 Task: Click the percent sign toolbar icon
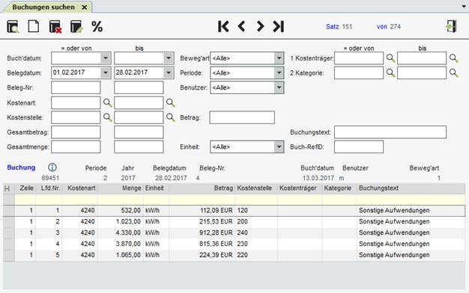[97, 27]
